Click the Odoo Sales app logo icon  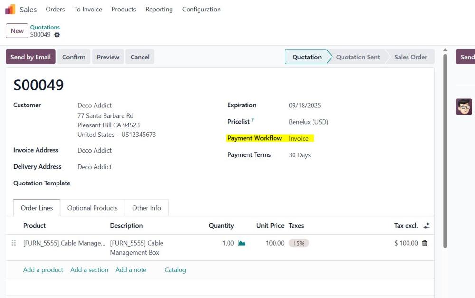tap(10, 10)
